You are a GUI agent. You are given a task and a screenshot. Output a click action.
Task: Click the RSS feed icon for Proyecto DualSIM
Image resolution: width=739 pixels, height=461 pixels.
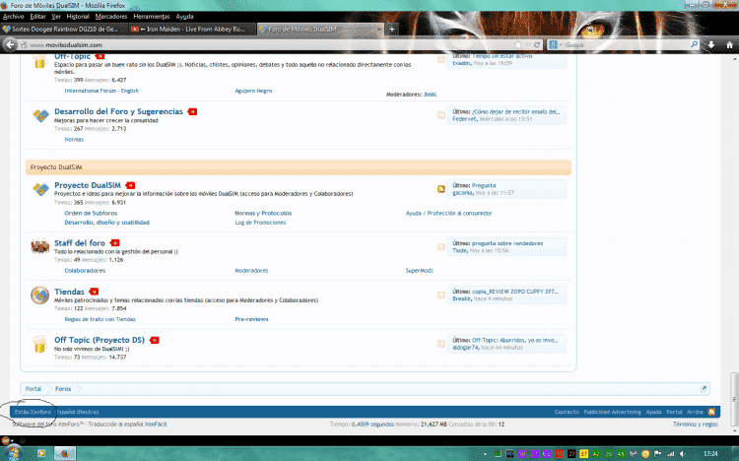pos(441,189)
